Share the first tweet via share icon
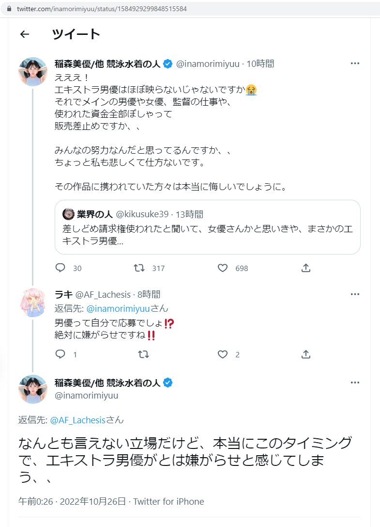The image size is (380, 527). click(x=306, y=268)
